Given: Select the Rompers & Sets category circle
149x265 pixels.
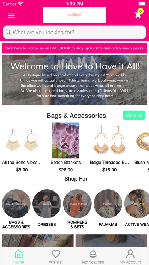Looking at the screenshot, I should [x=77, y=204].
